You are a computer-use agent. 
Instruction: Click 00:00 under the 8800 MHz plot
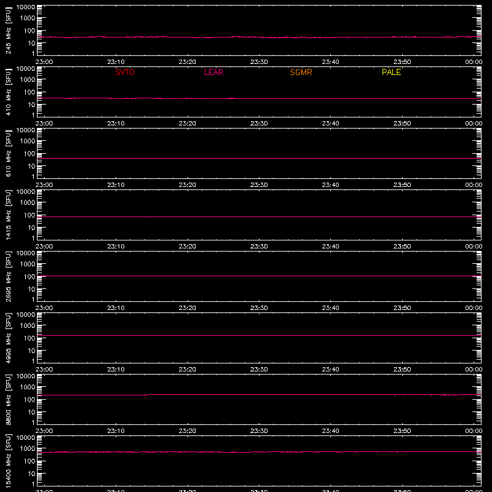point(474,431)
